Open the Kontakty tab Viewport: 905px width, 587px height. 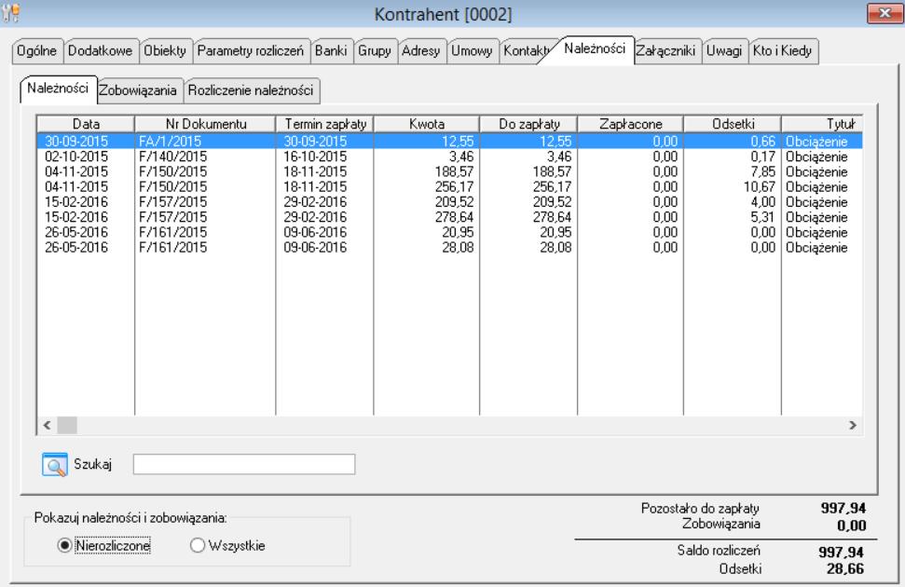click(x=526, y=51)
